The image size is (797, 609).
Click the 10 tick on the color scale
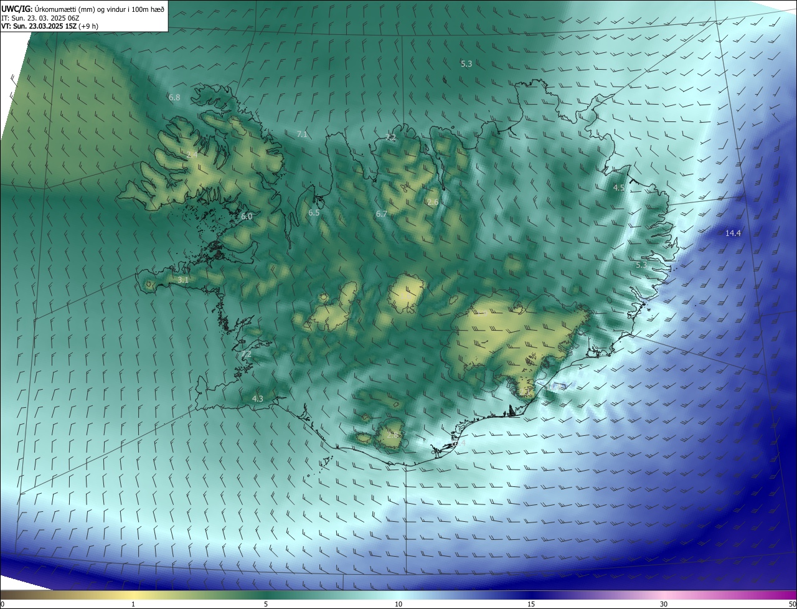(398, 604)
